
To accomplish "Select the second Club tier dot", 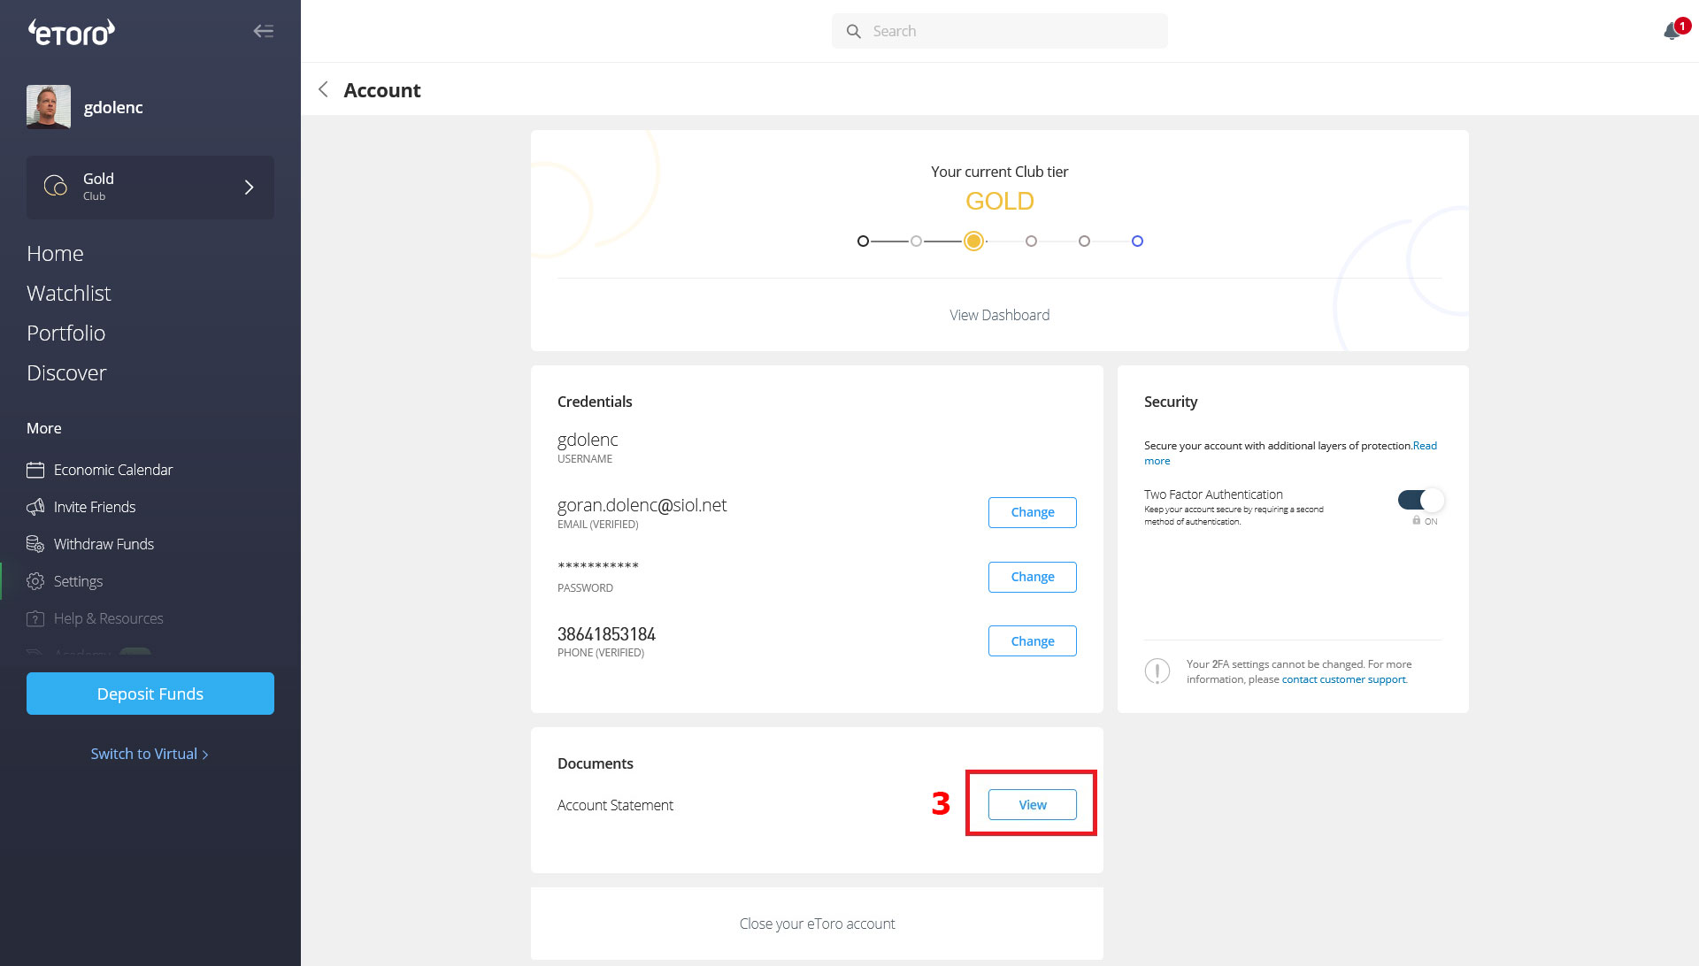I will [x=916, y=241].
